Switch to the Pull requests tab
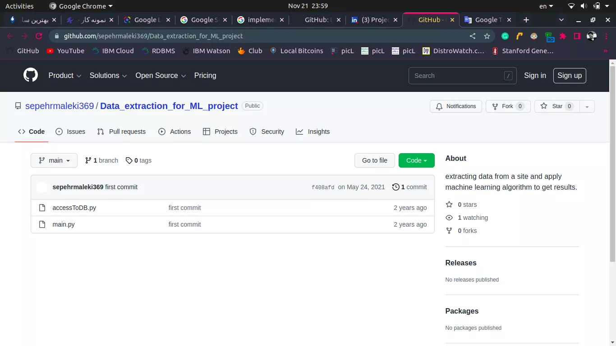This screenshot has height=346, width=616. (x=121, y=132)
